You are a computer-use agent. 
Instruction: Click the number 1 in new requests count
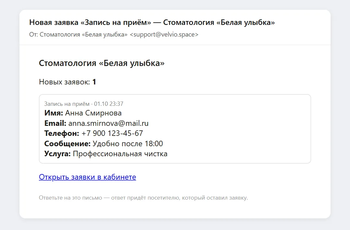point(94,82)
